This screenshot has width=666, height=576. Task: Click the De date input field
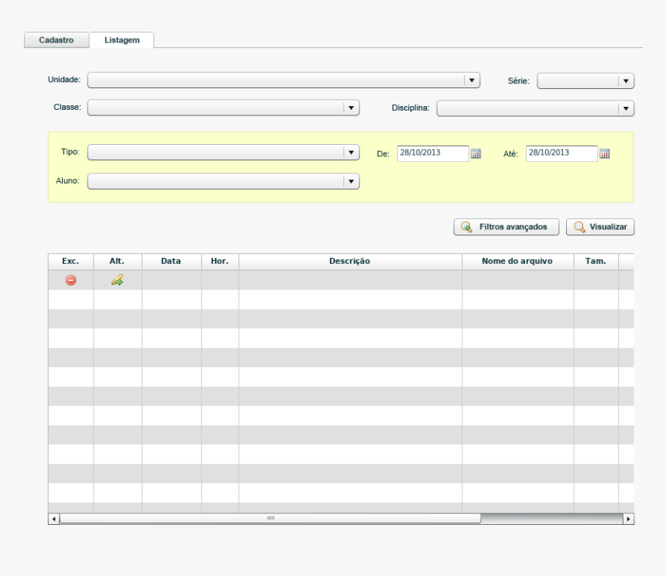(x=433, y=153)
